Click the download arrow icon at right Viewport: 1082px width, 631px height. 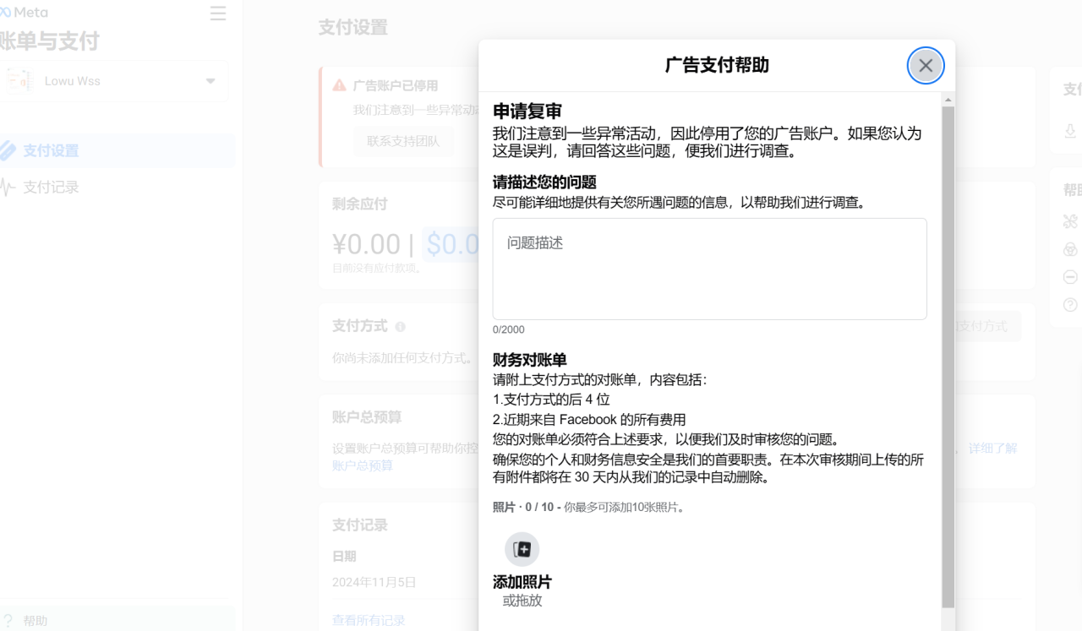[x=1070, y=131]
